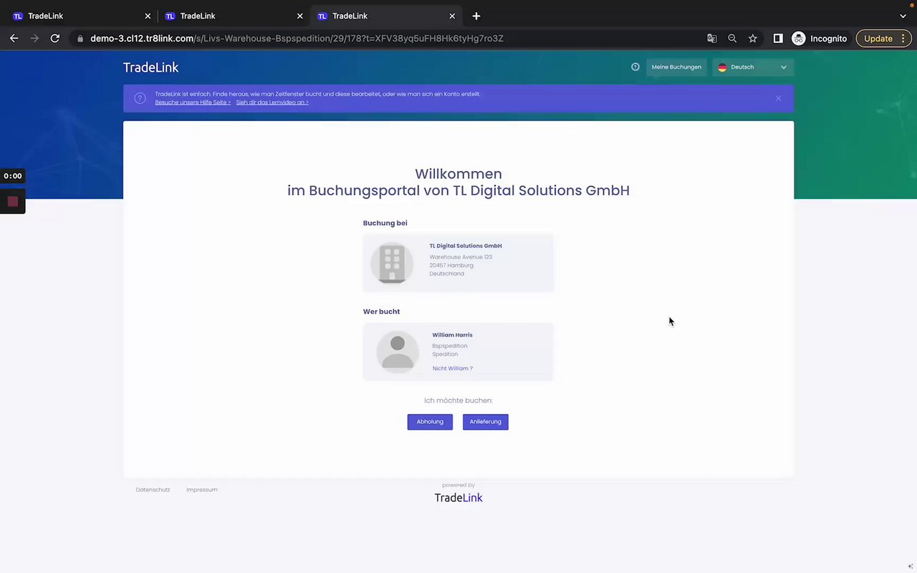Click the Incognito profile icon

[x=799, y=39]
